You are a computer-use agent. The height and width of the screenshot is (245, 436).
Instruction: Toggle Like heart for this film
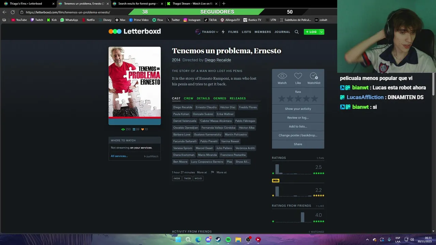click(298, 76)
